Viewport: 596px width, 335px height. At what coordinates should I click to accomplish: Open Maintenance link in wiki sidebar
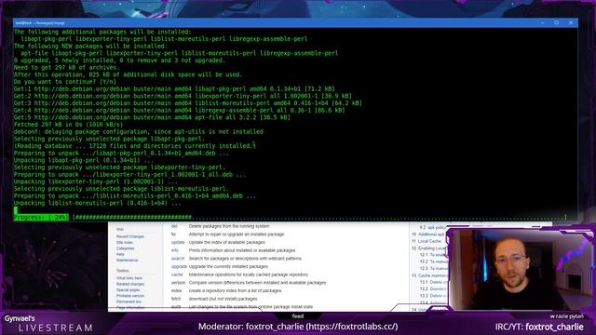click(127, 261)
